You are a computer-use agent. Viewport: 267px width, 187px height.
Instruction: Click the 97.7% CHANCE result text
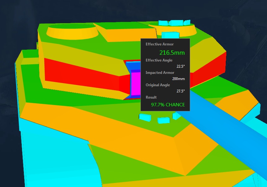click(x=168, y=105)
